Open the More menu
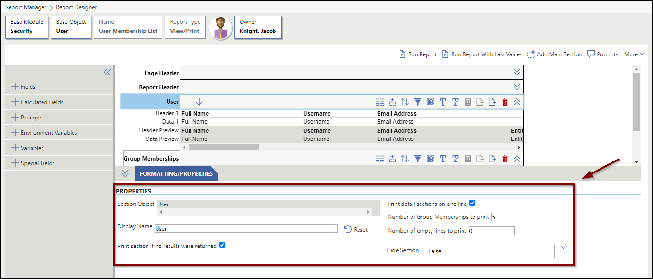Screen dimensions: 653x279 pyautogui.click(x=634, y=54)
